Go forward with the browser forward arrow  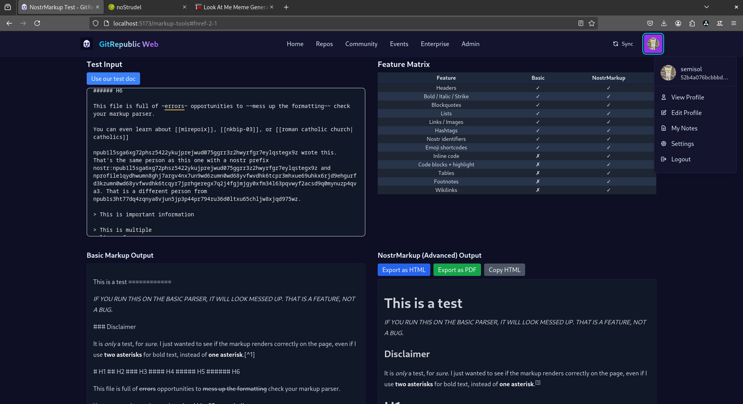[23, 23]
